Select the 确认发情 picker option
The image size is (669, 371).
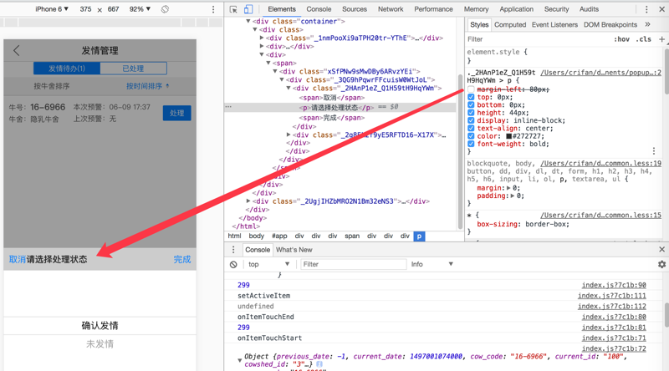coord(100,326)
